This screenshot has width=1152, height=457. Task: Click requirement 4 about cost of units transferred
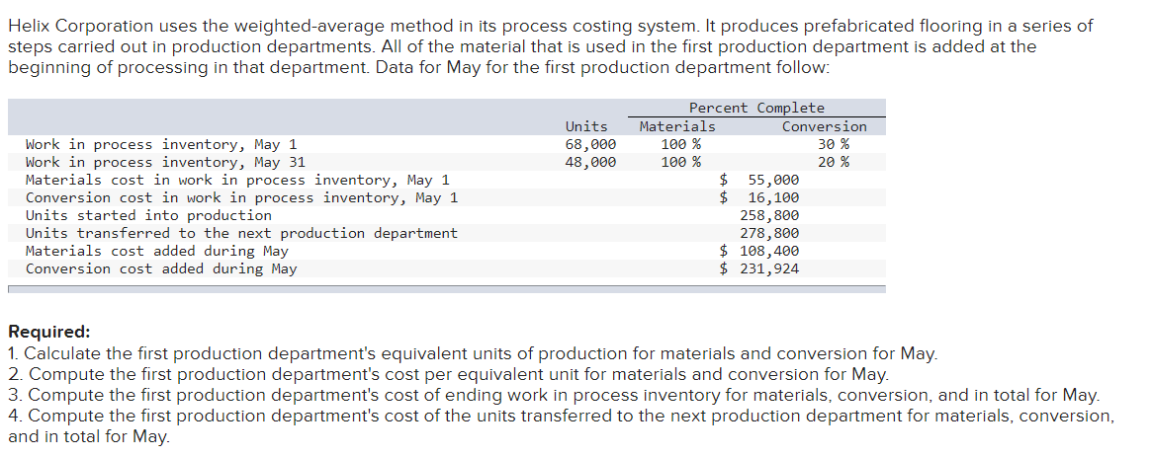pos(562,425)
